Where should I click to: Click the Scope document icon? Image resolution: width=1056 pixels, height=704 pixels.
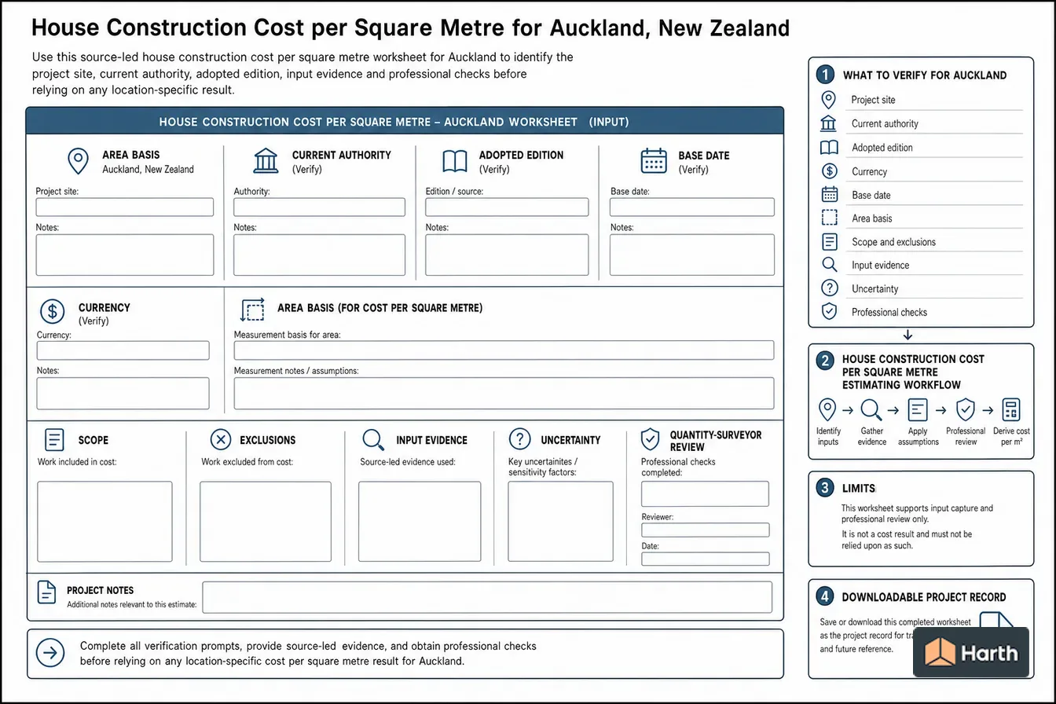(x=54, y=439)
